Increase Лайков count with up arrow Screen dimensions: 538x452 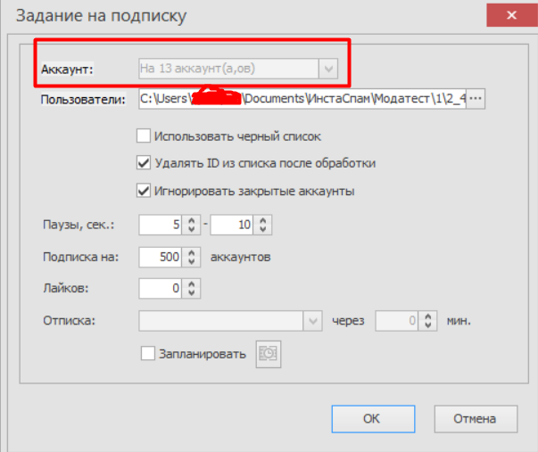[x=192, y=284]
